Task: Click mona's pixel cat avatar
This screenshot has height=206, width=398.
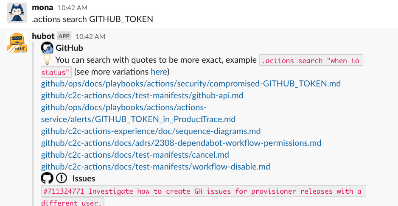Action: (17, 13)
